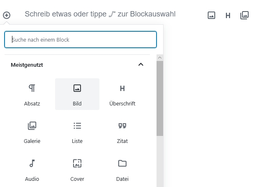Insert the Datei file block
Viewport: 273px width, 187px height.
[x=122, y=170]
